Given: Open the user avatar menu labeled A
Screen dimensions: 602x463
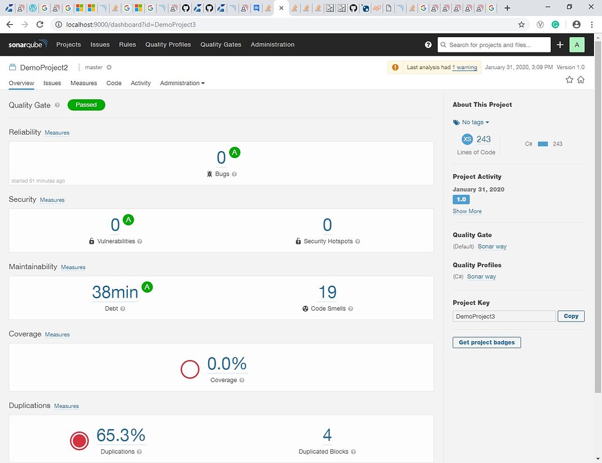Looking at the screenshot, I should (x=576, y=44).
